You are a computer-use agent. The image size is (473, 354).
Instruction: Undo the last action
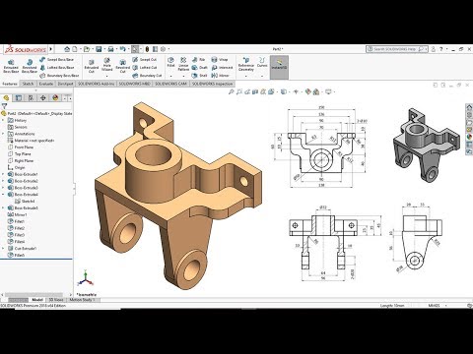click(122, 49)
